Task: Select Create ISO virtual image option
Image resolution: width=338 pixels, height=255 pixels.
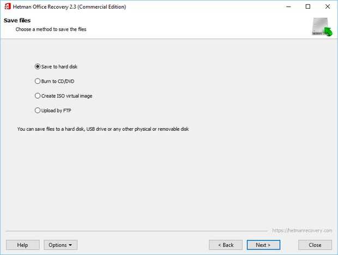Action: coord(38,96)
